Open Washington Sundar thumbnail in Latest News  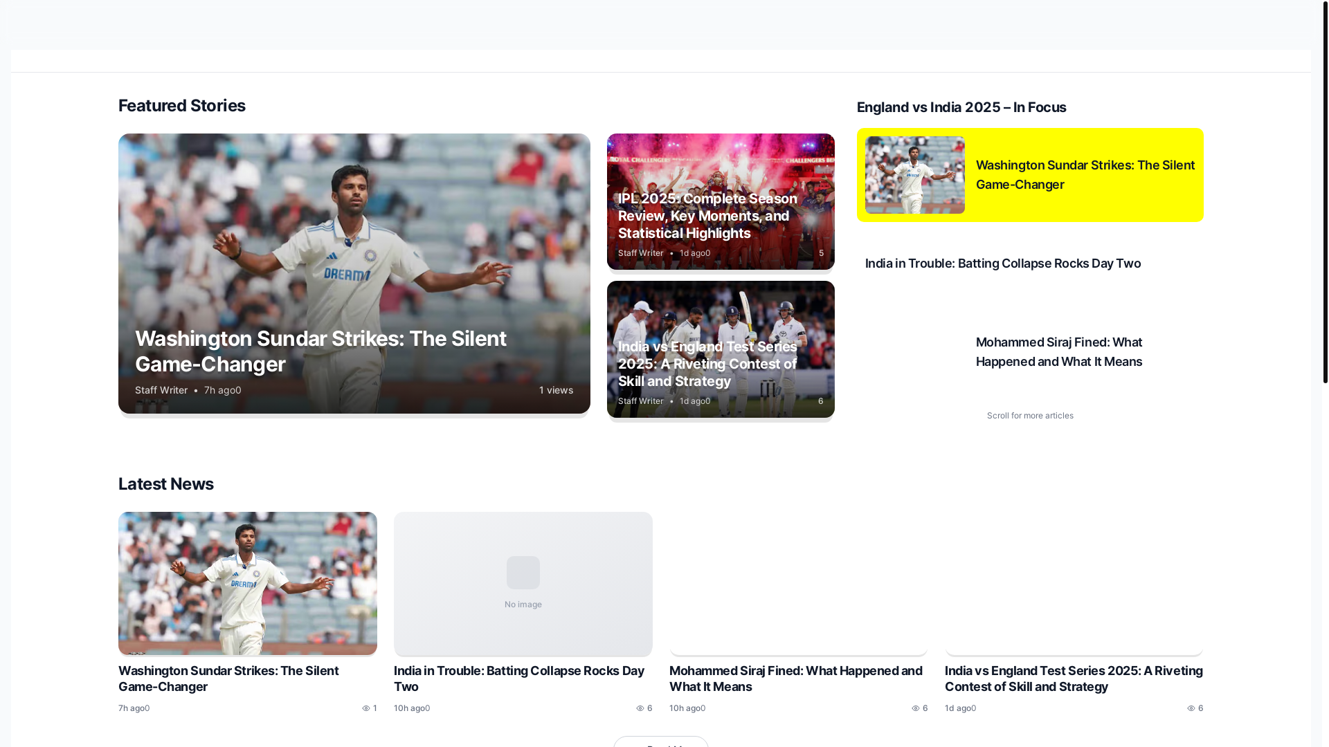[248, 584]
